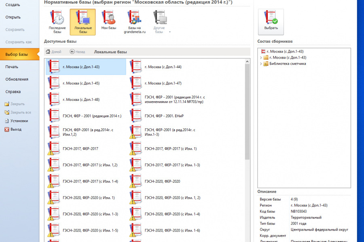Click scroll up arrow of bases list
364x242 pixels.
pos(247,62)
